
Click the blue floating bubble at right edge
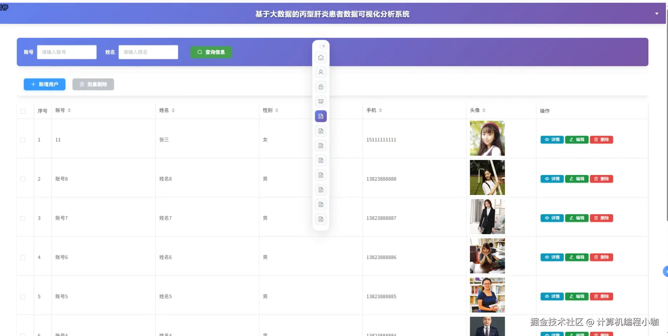[666, 271]
